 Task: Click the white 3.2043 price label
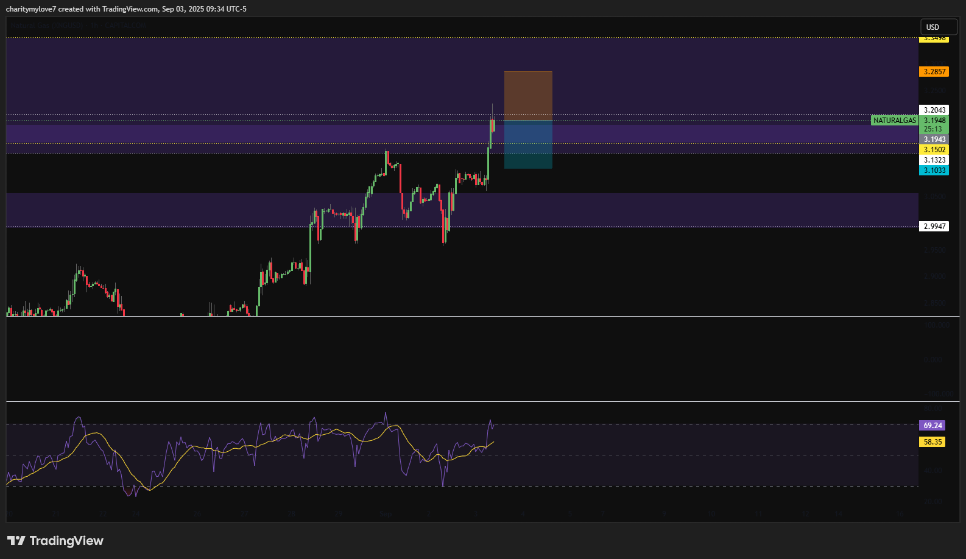[934, 110]
